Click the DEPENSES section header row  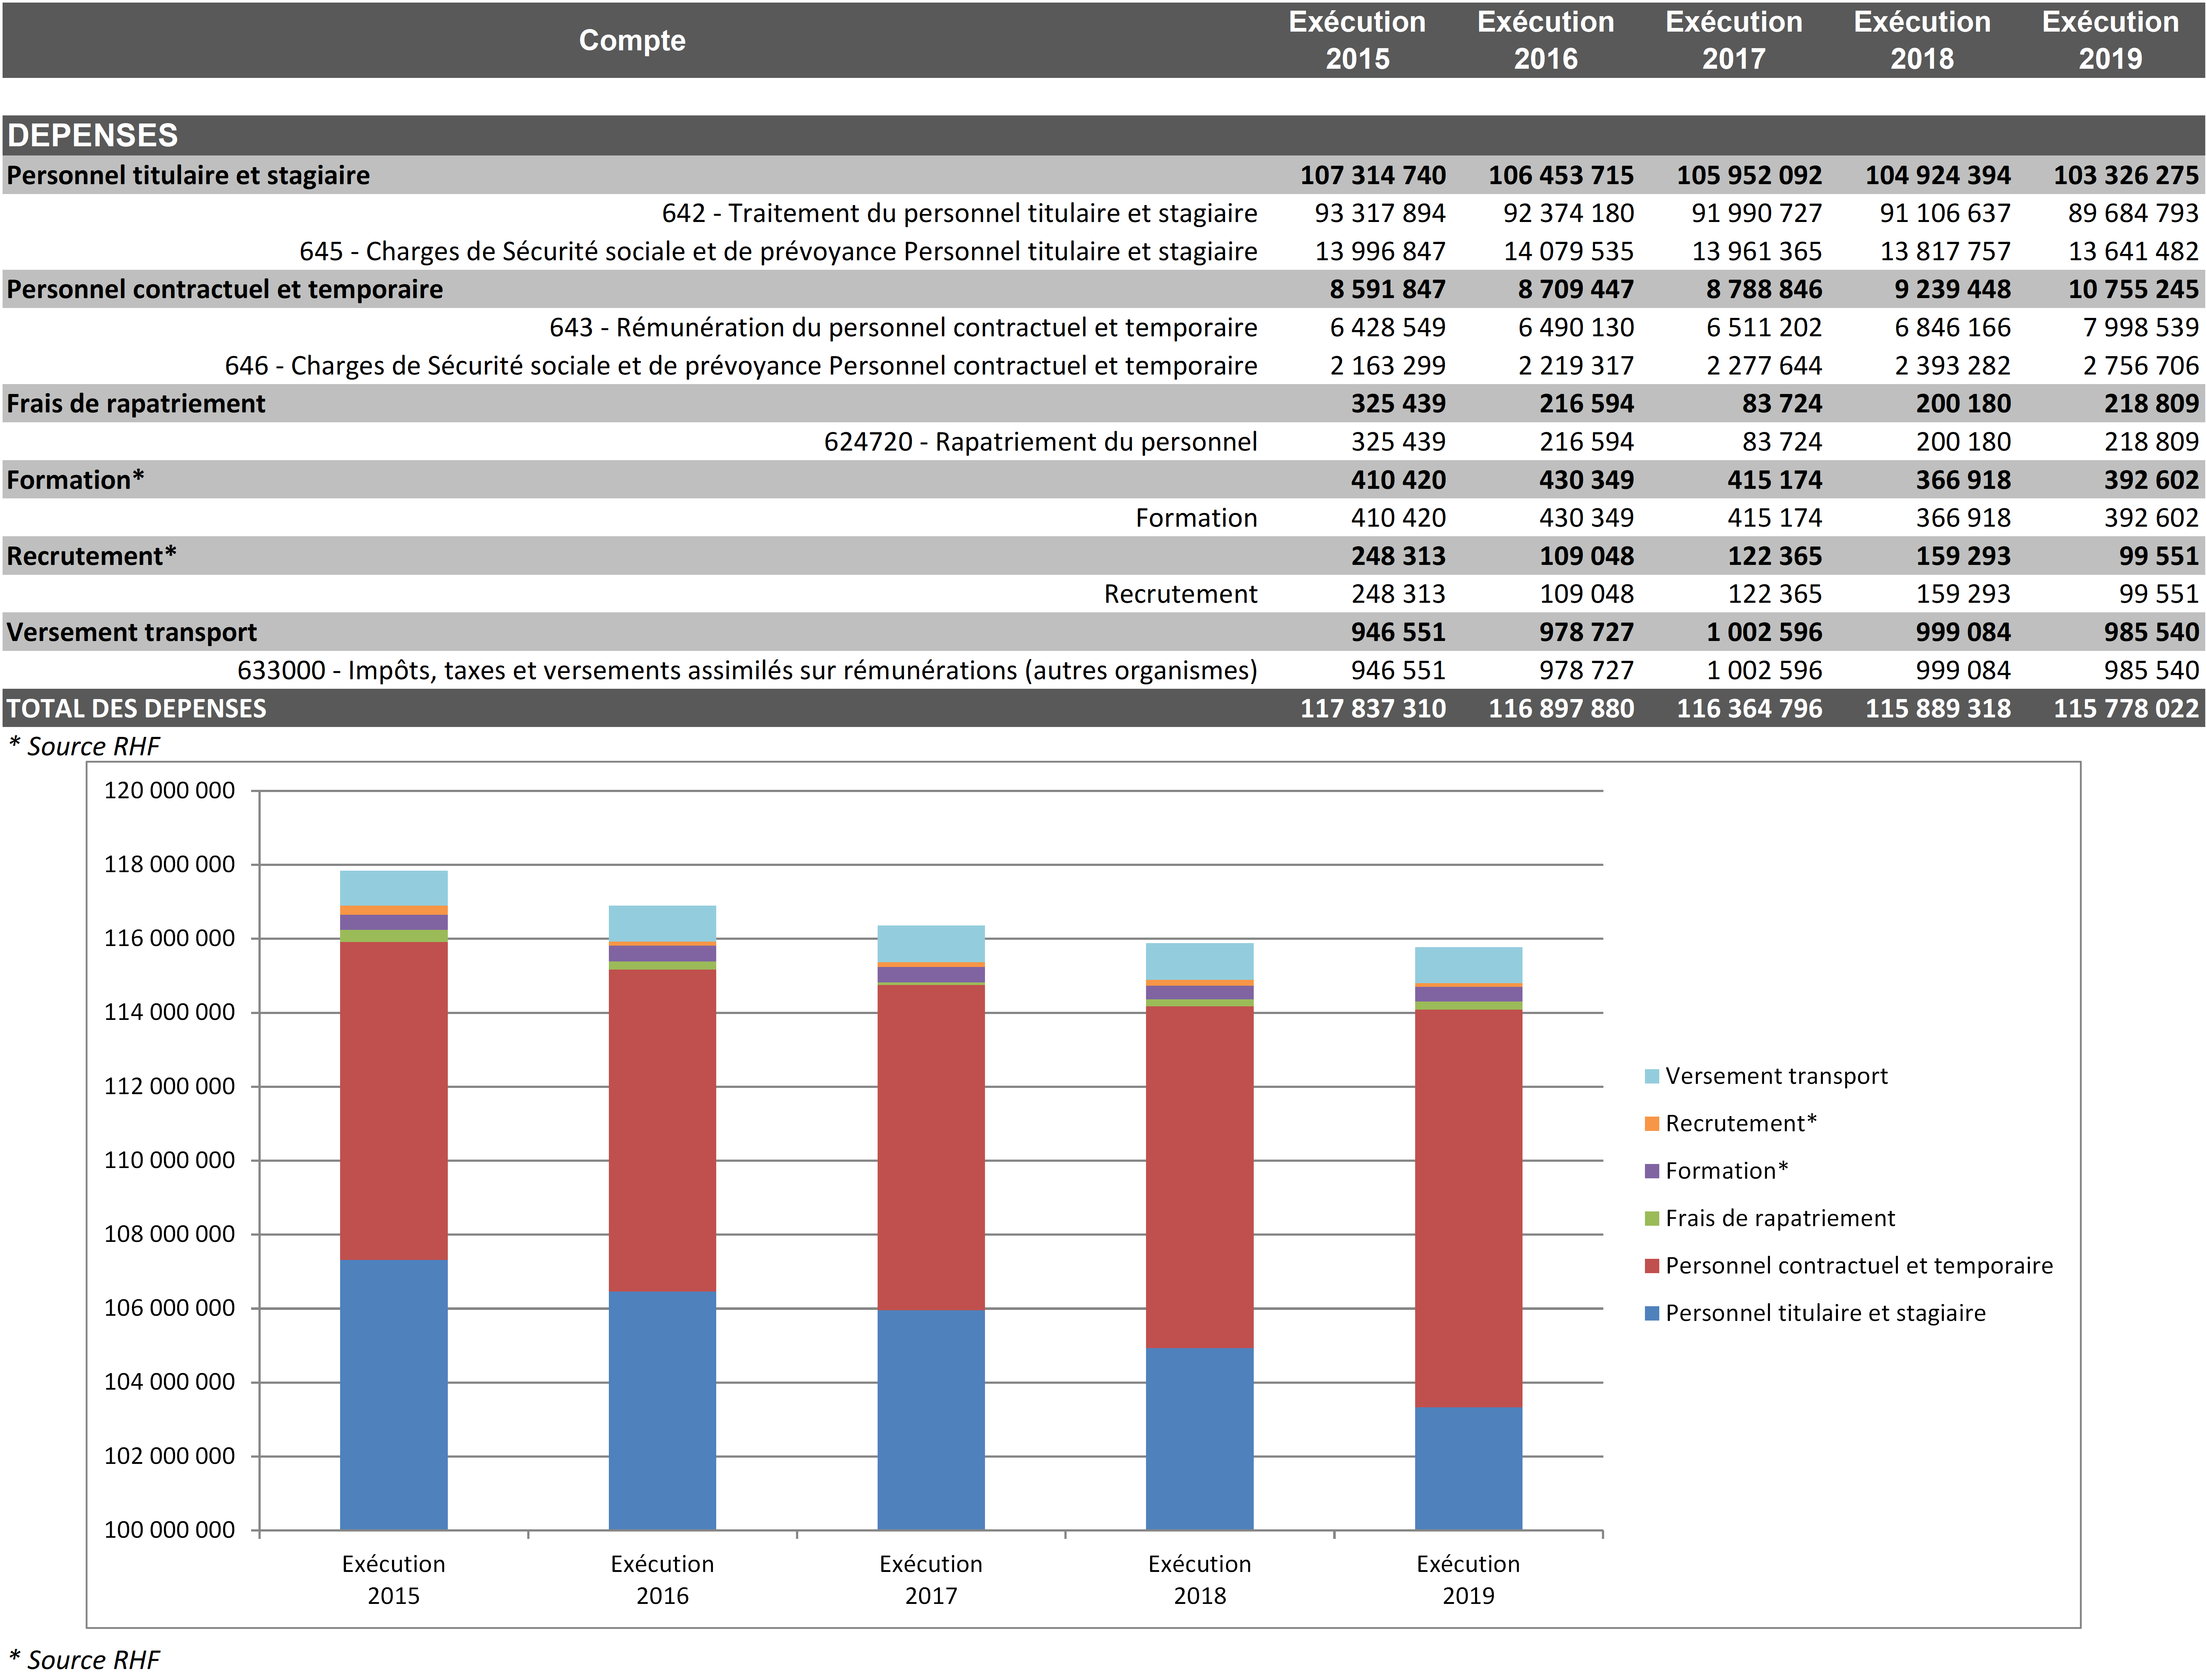(93, 135)
